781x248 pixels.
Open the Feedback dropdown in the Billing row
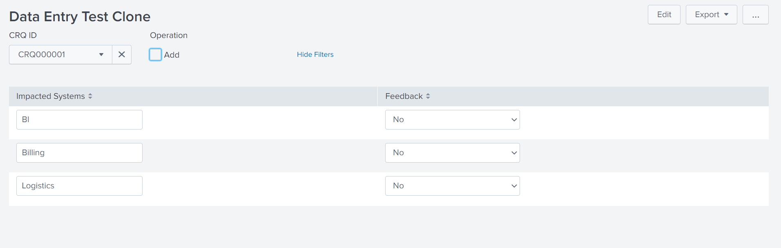[x=452, y=152]
